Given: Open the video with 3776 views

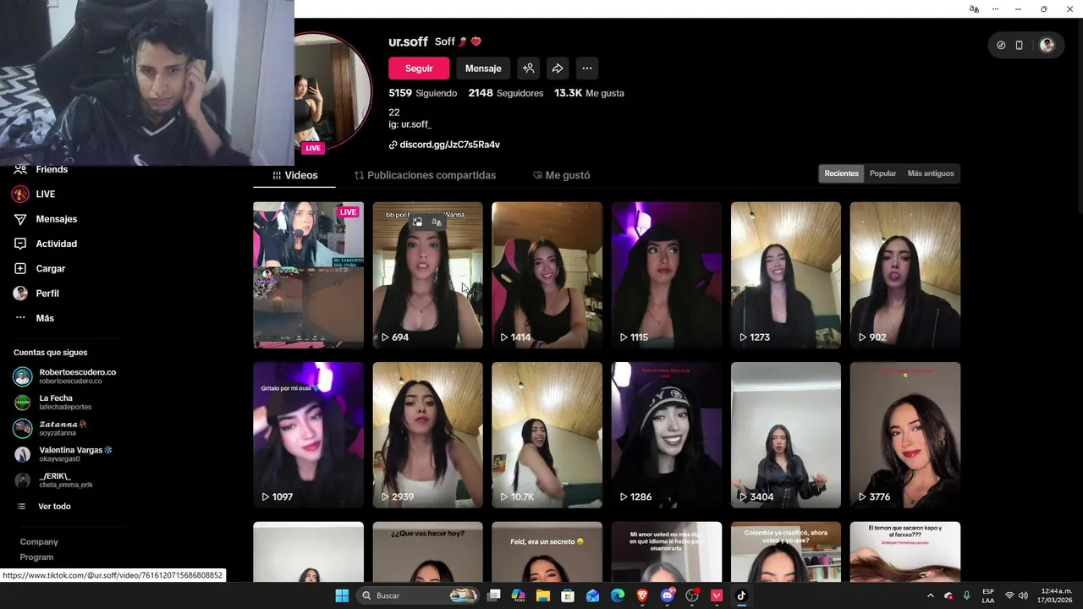Looking at the screenshot, I should 905,435.
